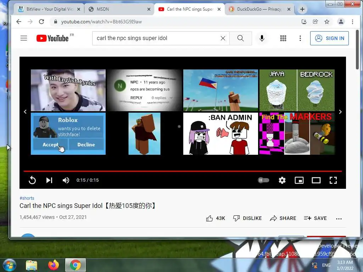Go back to previous page in Chrome
This screenshot has width=363, height=272.
tap(19, 22)
